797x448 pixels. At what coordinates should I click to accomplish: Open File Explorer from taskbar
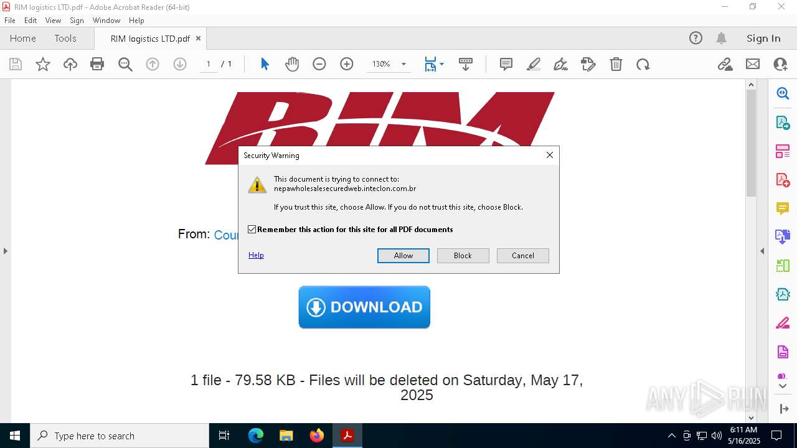286,436
